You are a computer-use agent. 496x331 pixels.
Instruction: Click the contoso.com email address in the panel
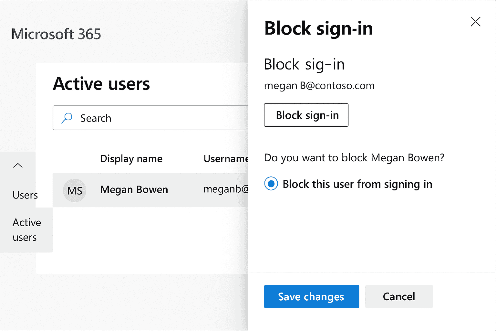click(x=319, y=86)
